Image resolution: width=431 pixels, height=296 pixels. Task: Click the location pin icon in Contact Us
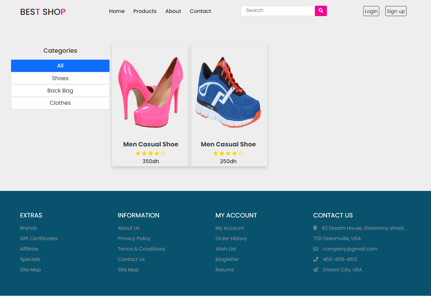(315, 228)
